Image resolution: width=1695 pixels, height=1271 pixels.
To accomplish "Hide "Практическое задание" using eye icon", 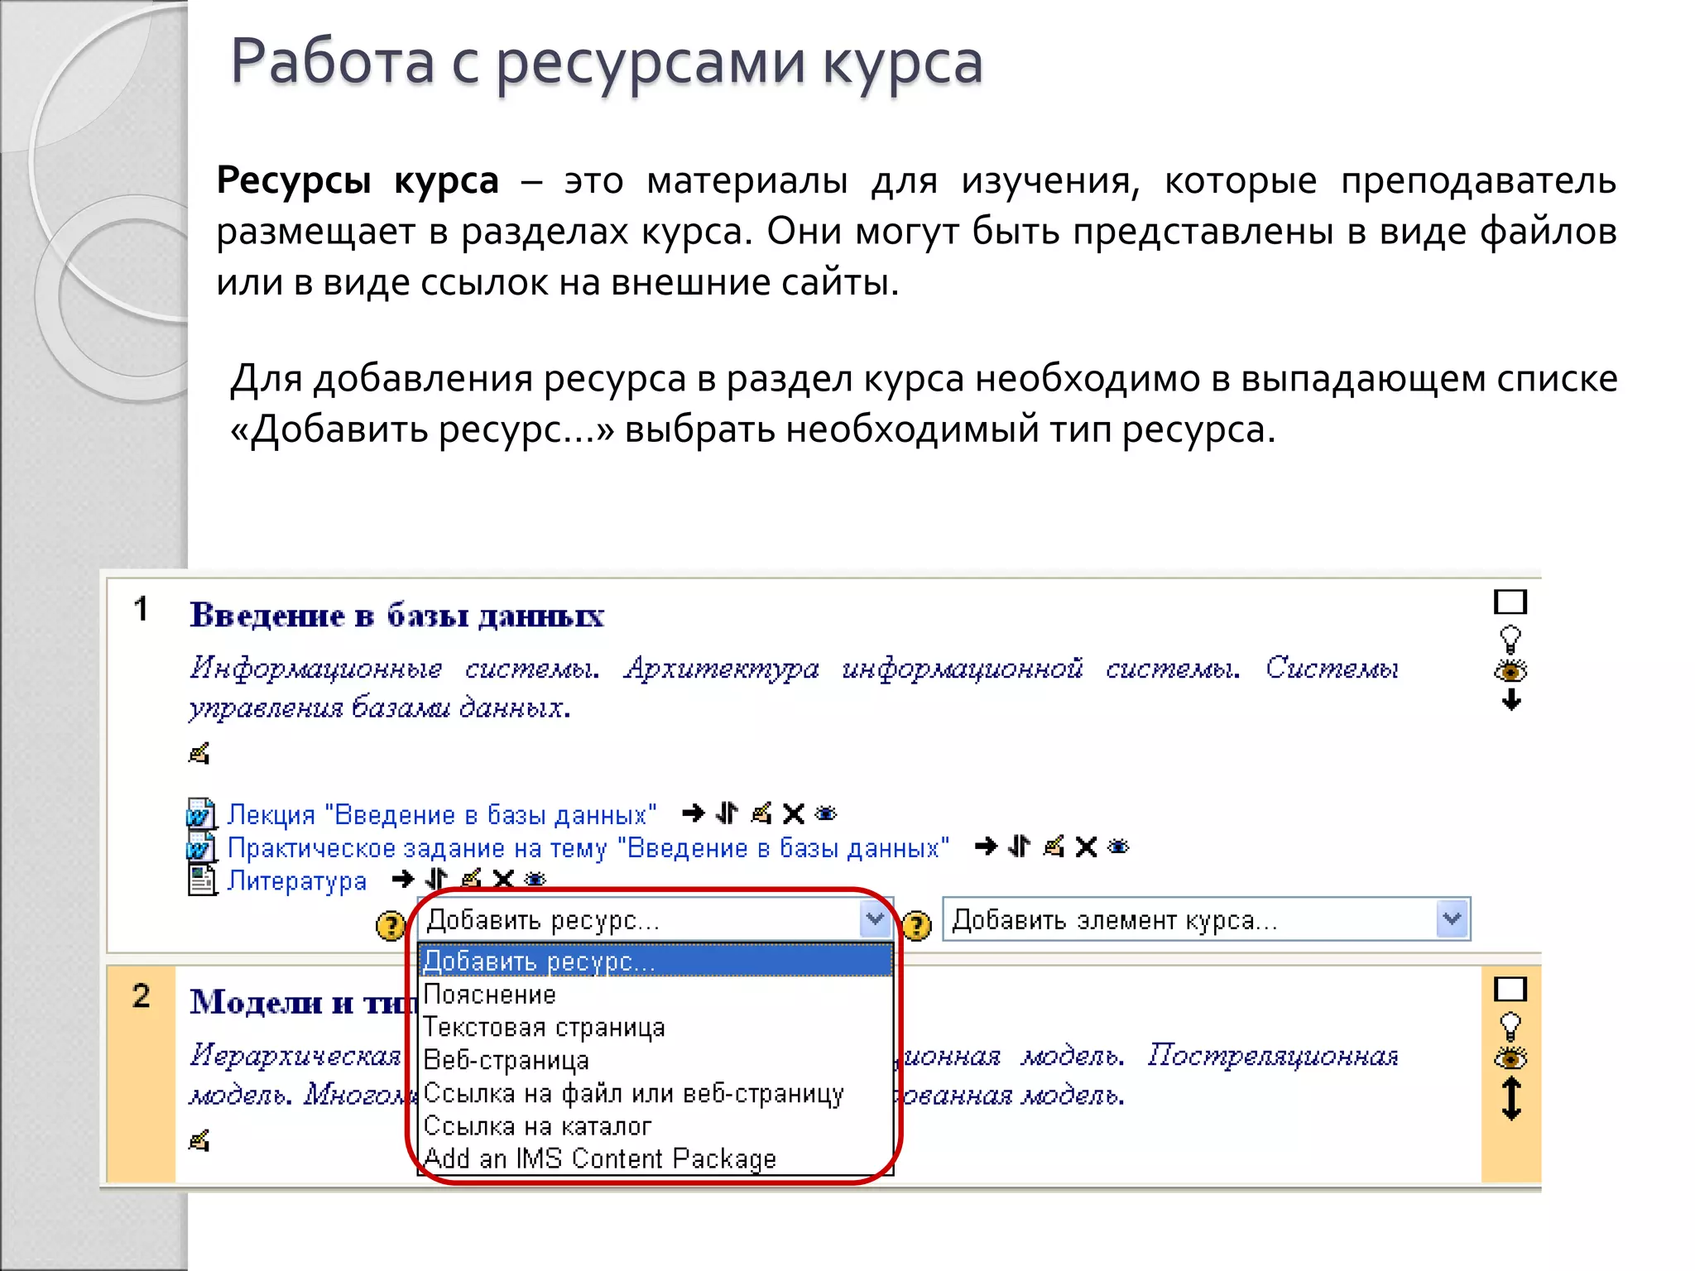I will tap(1118, 847).
